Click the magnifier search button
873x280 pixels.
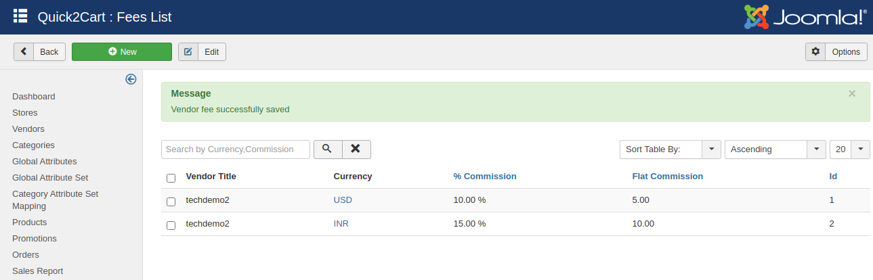pyautogui.click(x=327, y=149)
